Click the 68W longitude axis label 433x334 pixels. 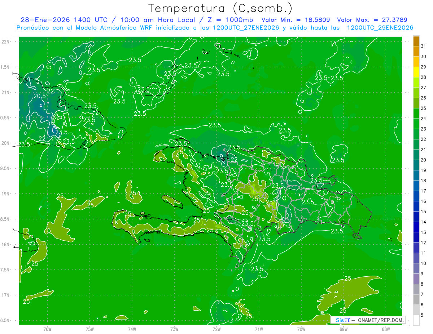(386, 329)
